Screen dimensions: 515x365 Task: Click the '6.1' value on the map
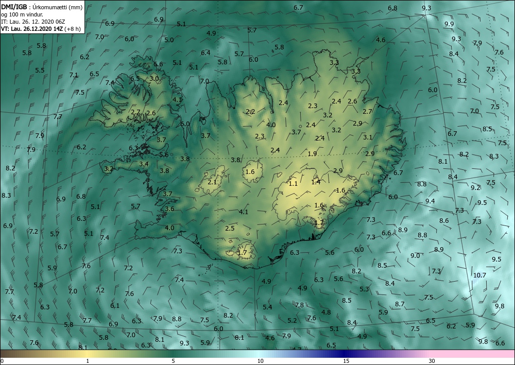pos(115,306)
